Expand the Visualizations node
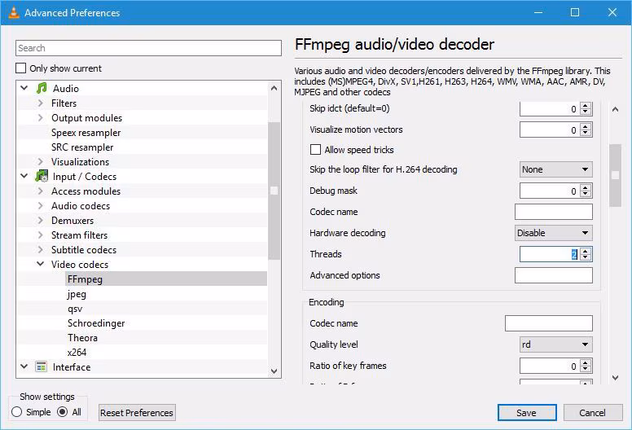This screenshot has height=430, width=632. click(x=40, y=161)
